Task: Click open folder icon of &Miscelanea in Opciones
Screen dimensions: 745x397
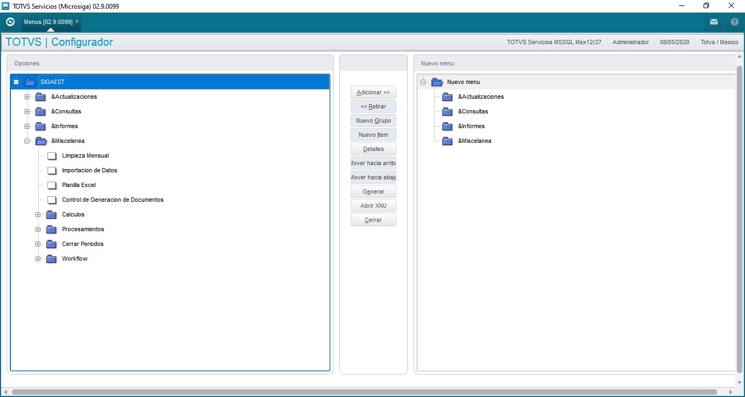Action: 41,141
